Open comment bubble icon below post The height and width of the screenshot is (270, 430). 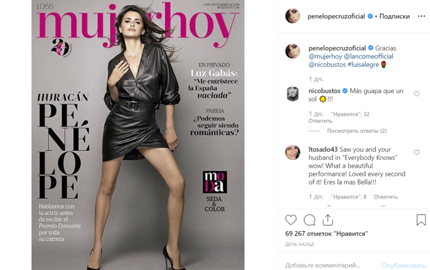tap(309, 220)
